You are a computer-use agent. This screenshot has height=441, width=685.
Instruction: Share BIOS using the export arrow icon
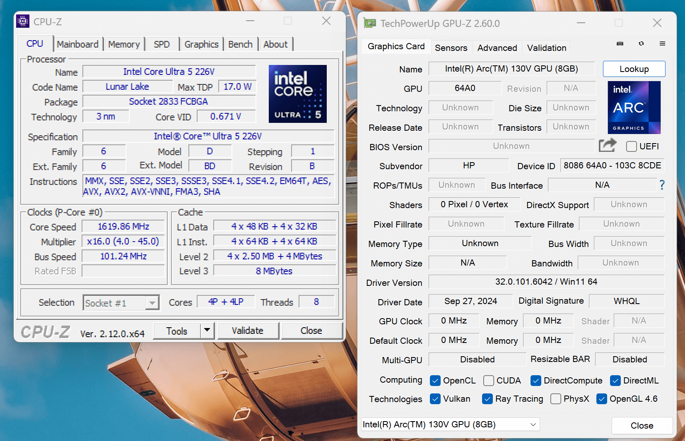pyautogui.click(x=608, y=146)
